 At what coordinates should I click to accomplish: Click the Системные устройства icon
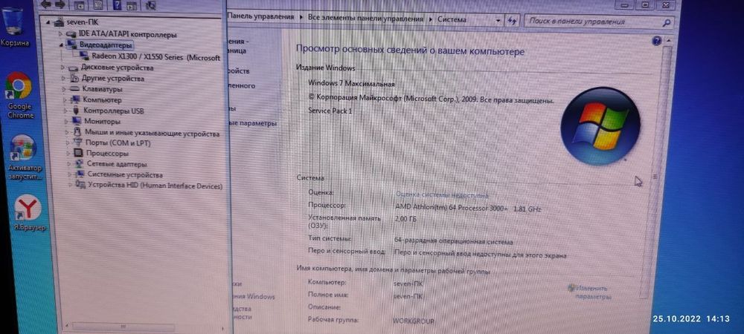80,174
